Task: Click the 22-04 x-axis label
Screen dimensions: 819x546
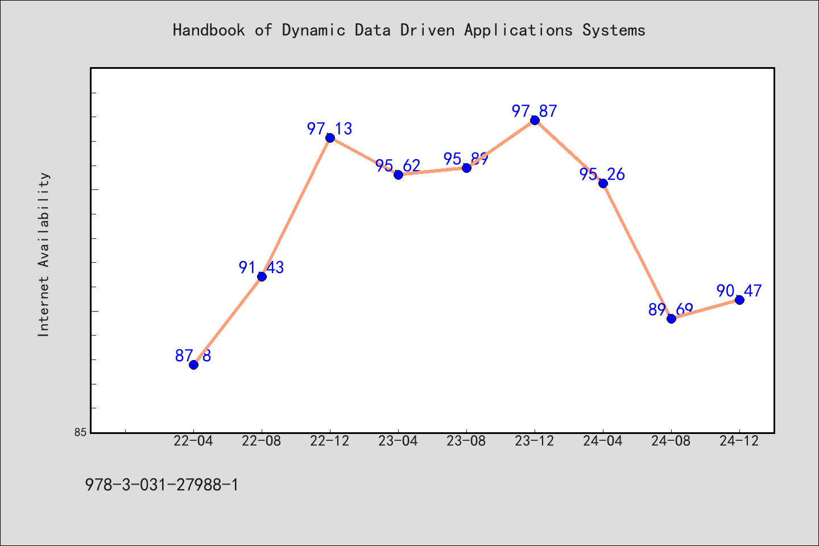Action: tap(193, 441)
